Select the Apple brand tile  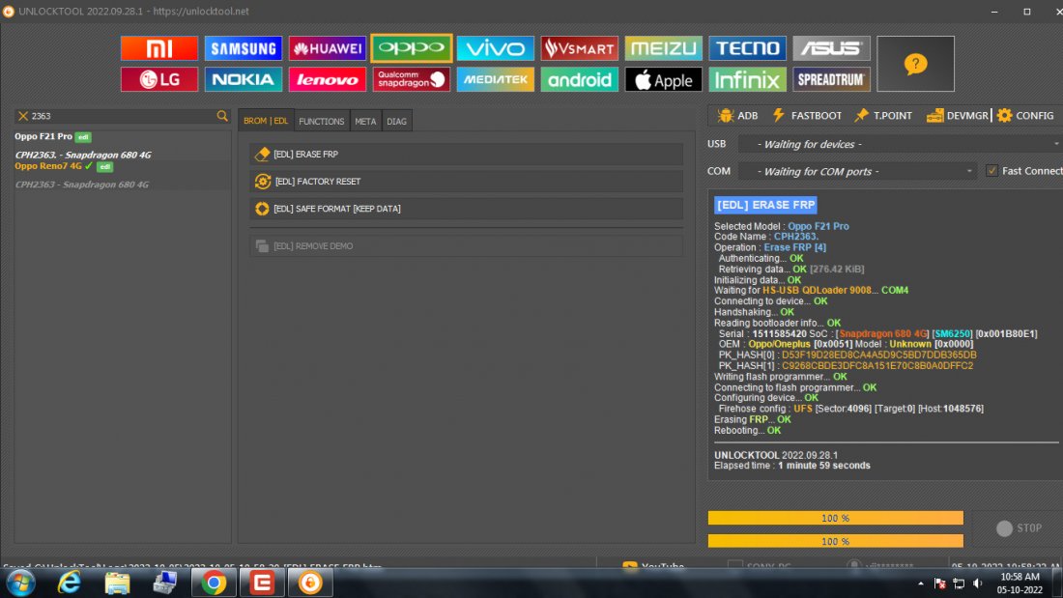[x=664, y=79]
